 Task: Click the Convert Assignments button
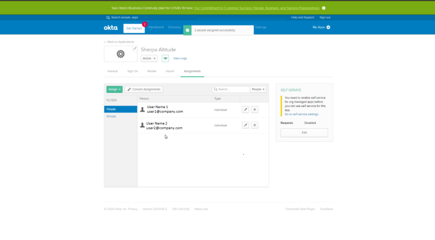(144, 90)
